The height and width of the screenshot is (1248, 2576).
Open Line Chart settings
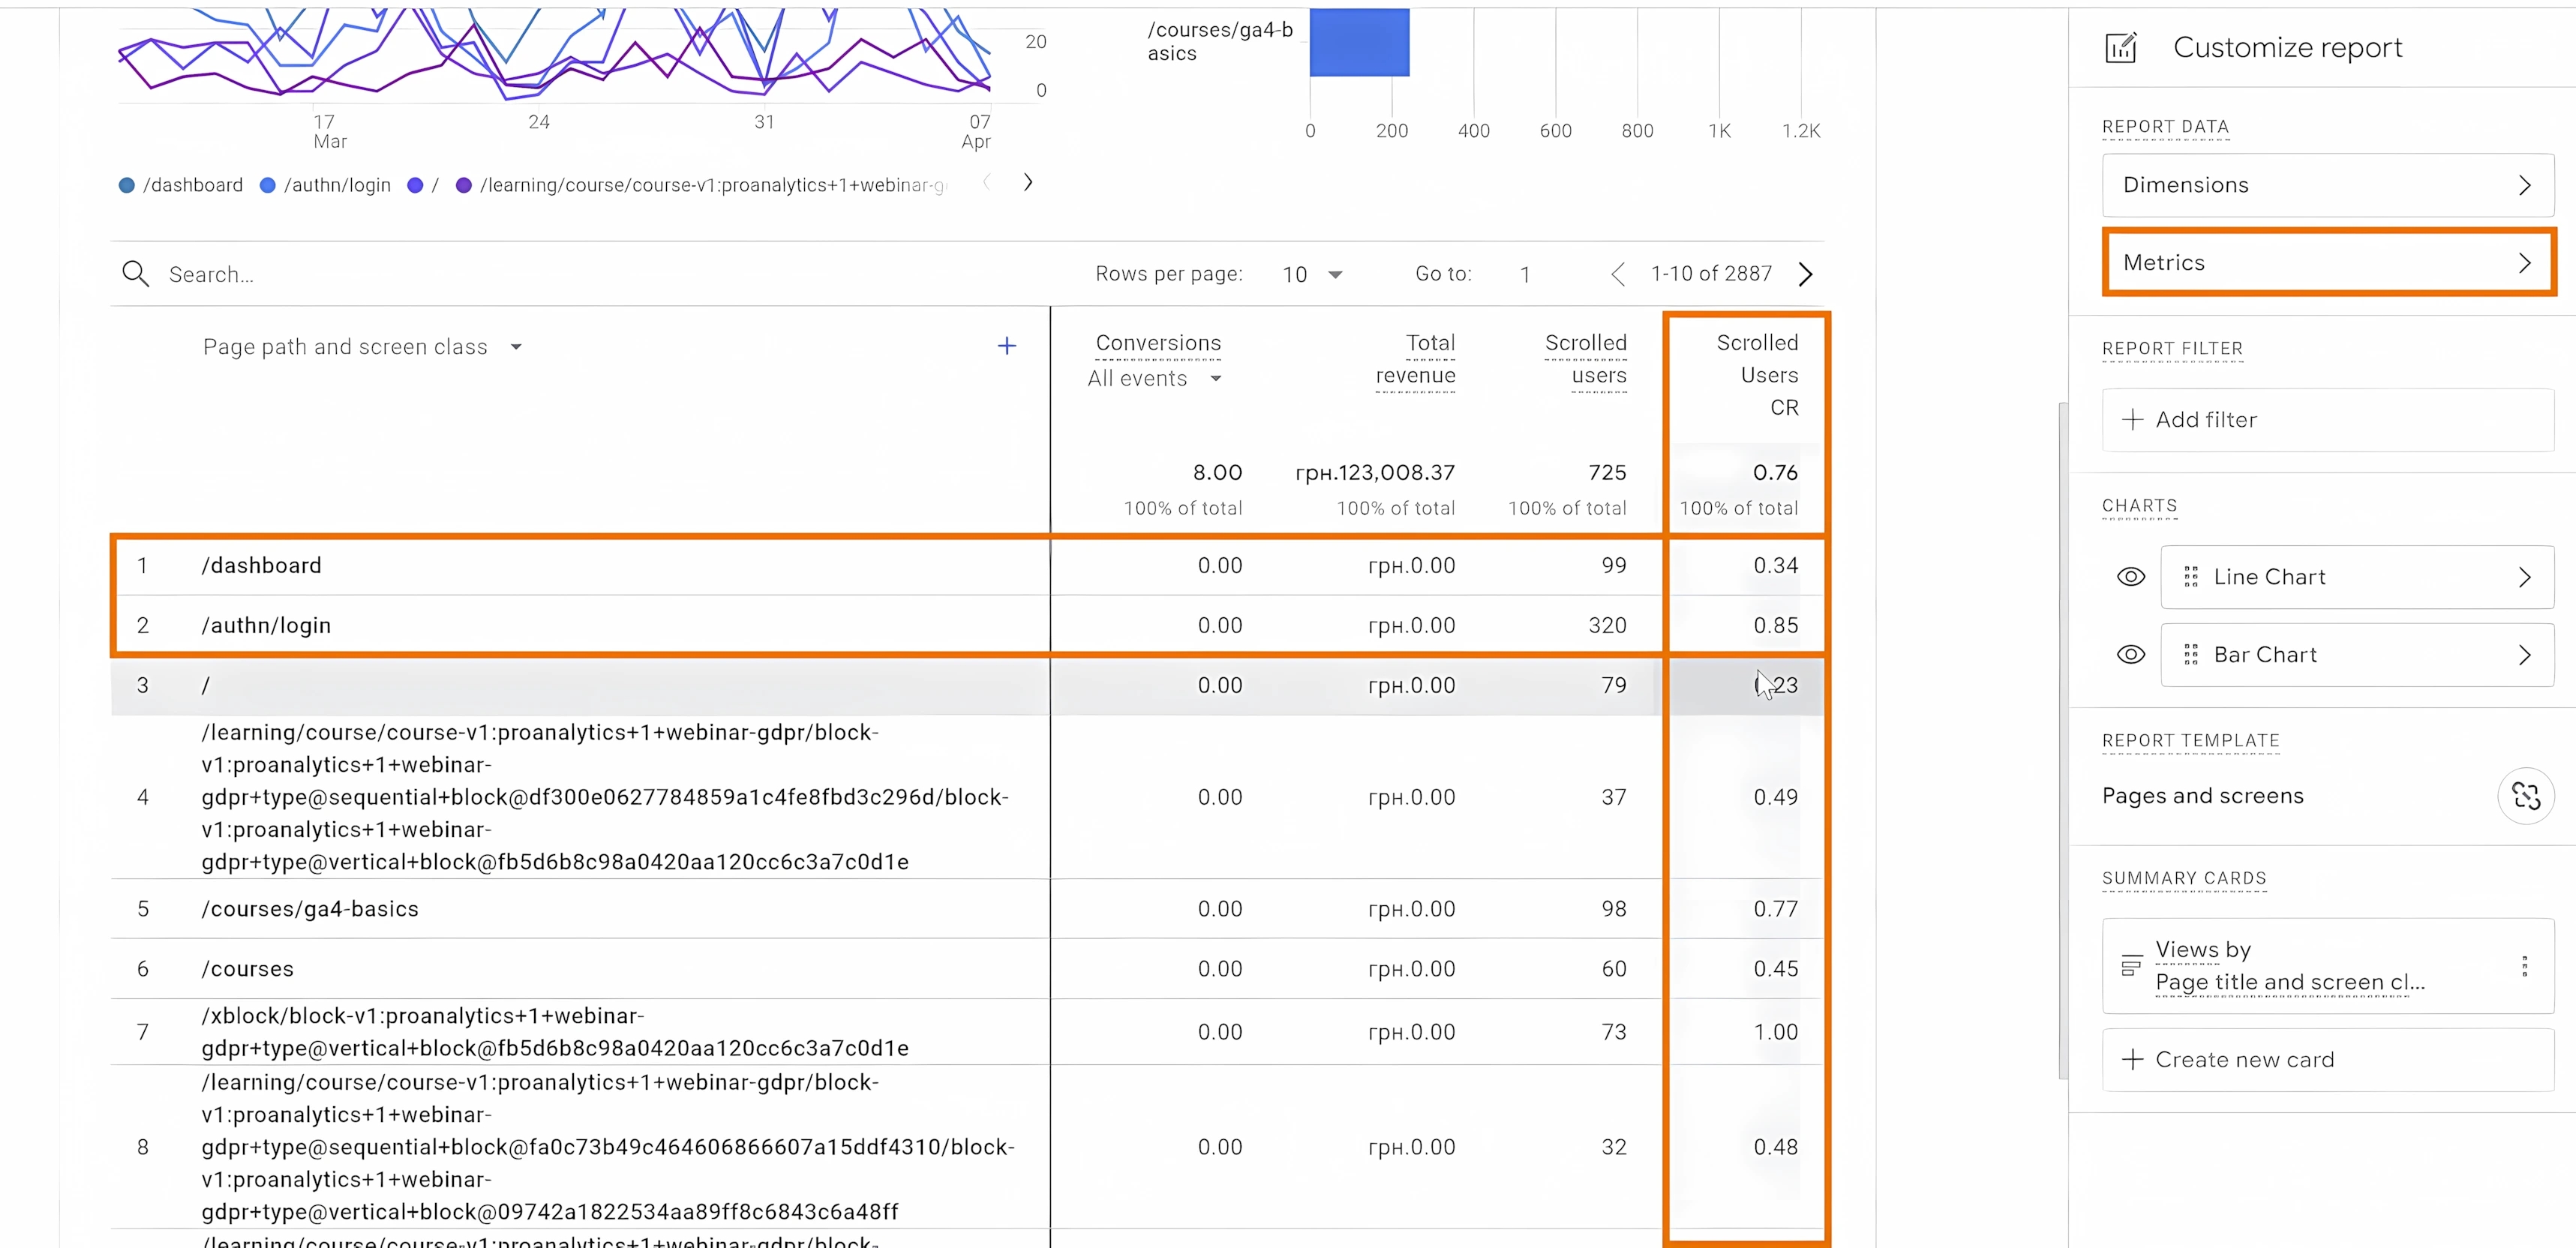(2357, 577)
